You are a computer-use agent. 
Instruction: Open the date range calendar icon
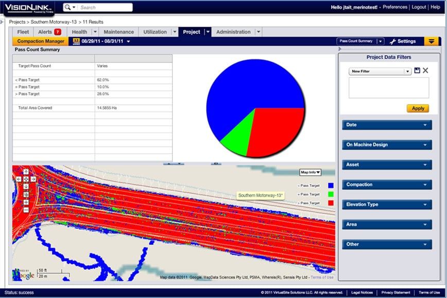76,41
